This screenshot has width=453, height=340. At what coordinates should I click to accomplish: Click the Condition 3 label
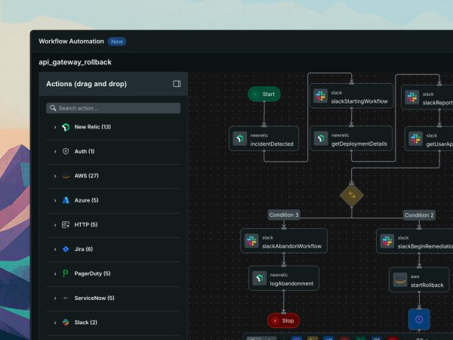click(284, 215)
